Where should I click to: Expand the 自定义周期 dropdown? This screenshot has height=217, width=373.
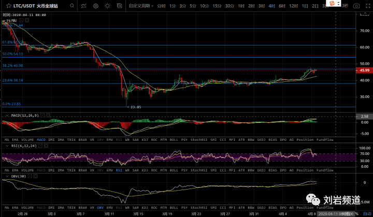pyautogui.click(x=141, y=6)
